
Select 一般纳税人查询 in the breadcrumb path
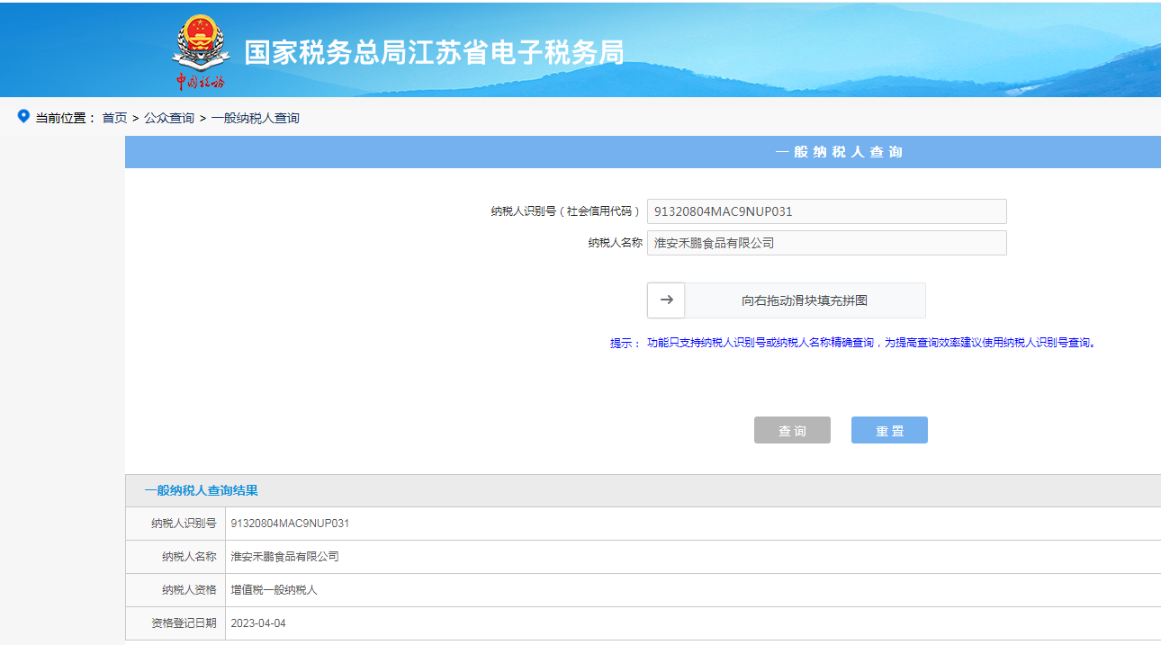tap(255, 118)
